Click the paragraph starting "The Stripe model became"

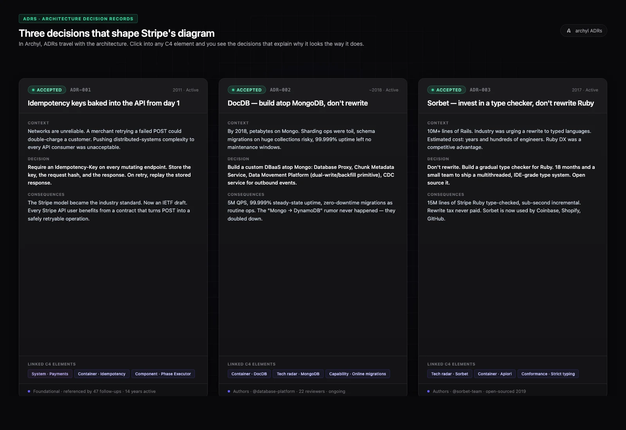pyautogui.click(x=109, y=211)
